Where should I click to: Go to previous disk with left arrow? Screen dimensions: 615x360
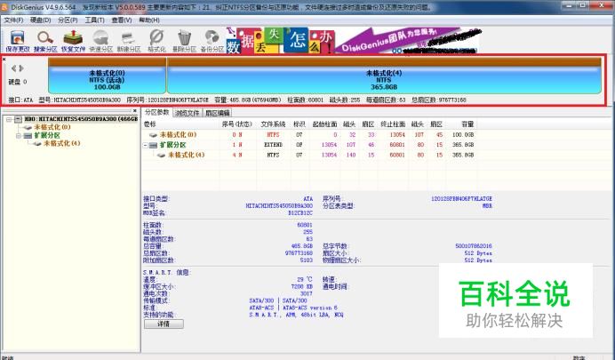pos(14,68)
